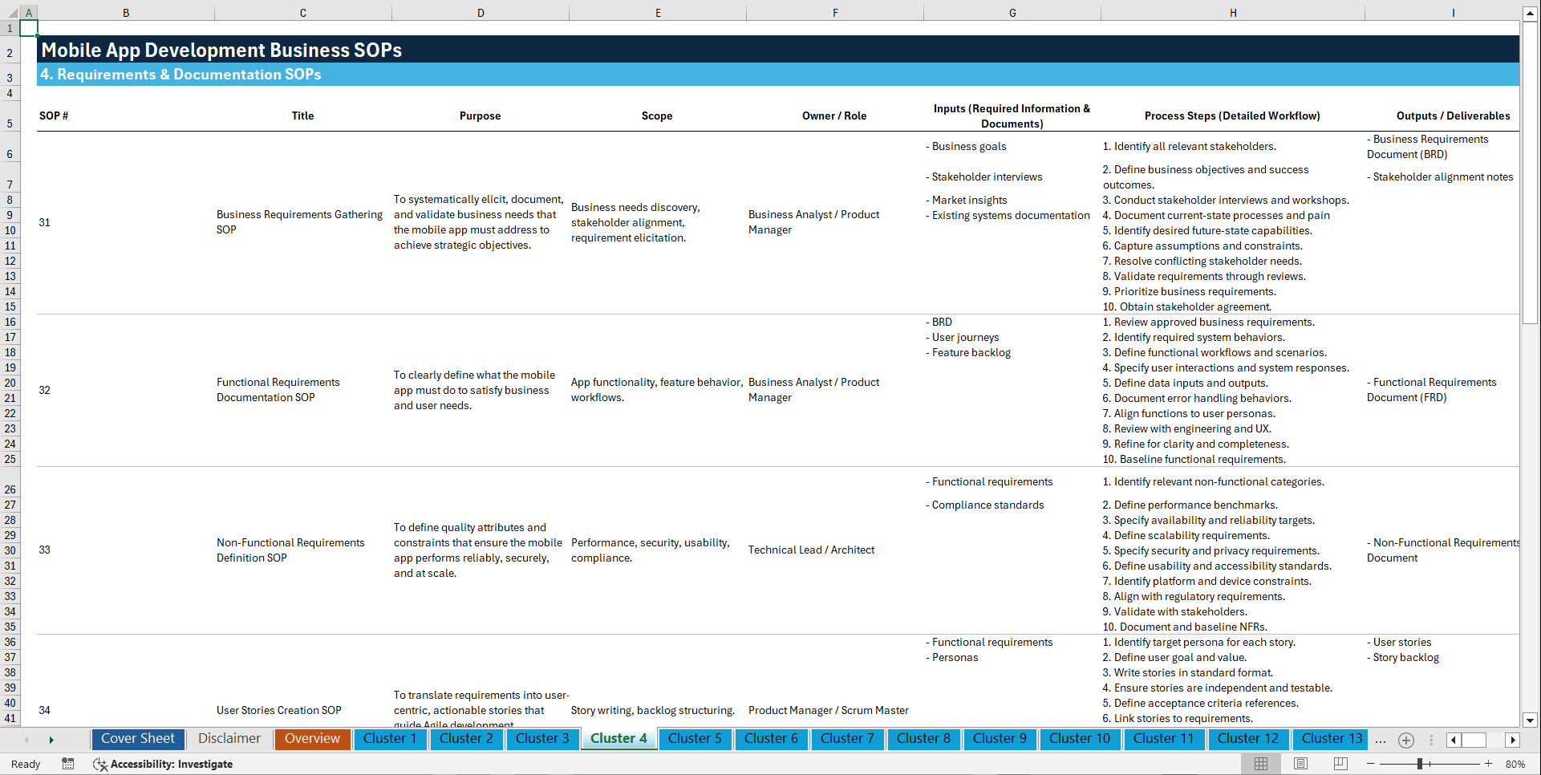Open the Cover Sheet worksheet
The image size is (1541, 775).
[137, 739]
